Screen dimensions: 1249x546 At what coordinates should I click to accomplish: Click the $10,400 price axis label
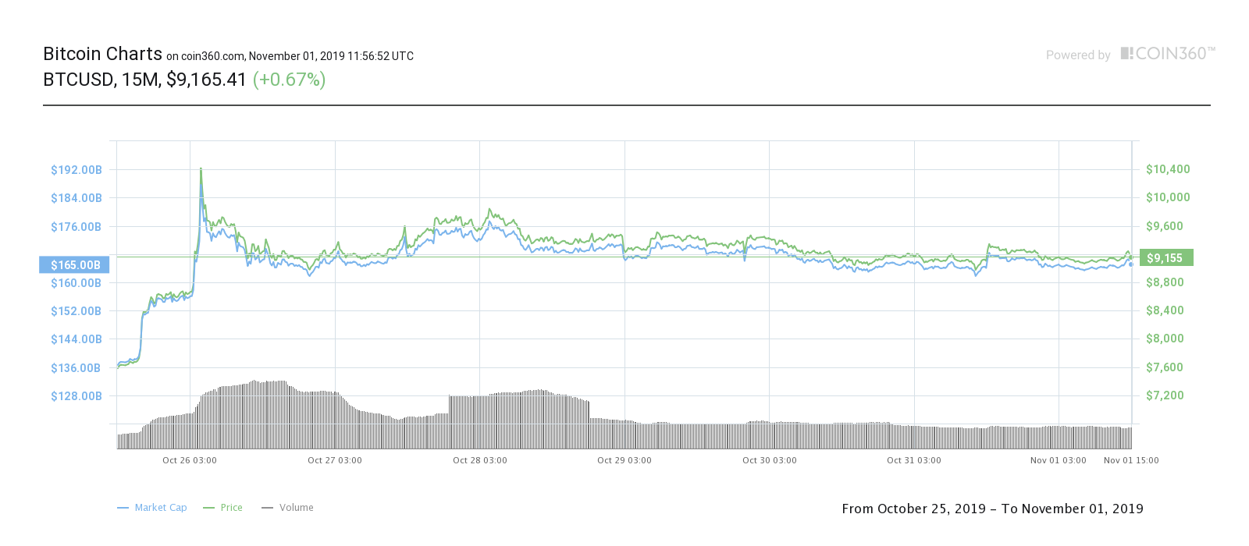[x=1168, y=169]
